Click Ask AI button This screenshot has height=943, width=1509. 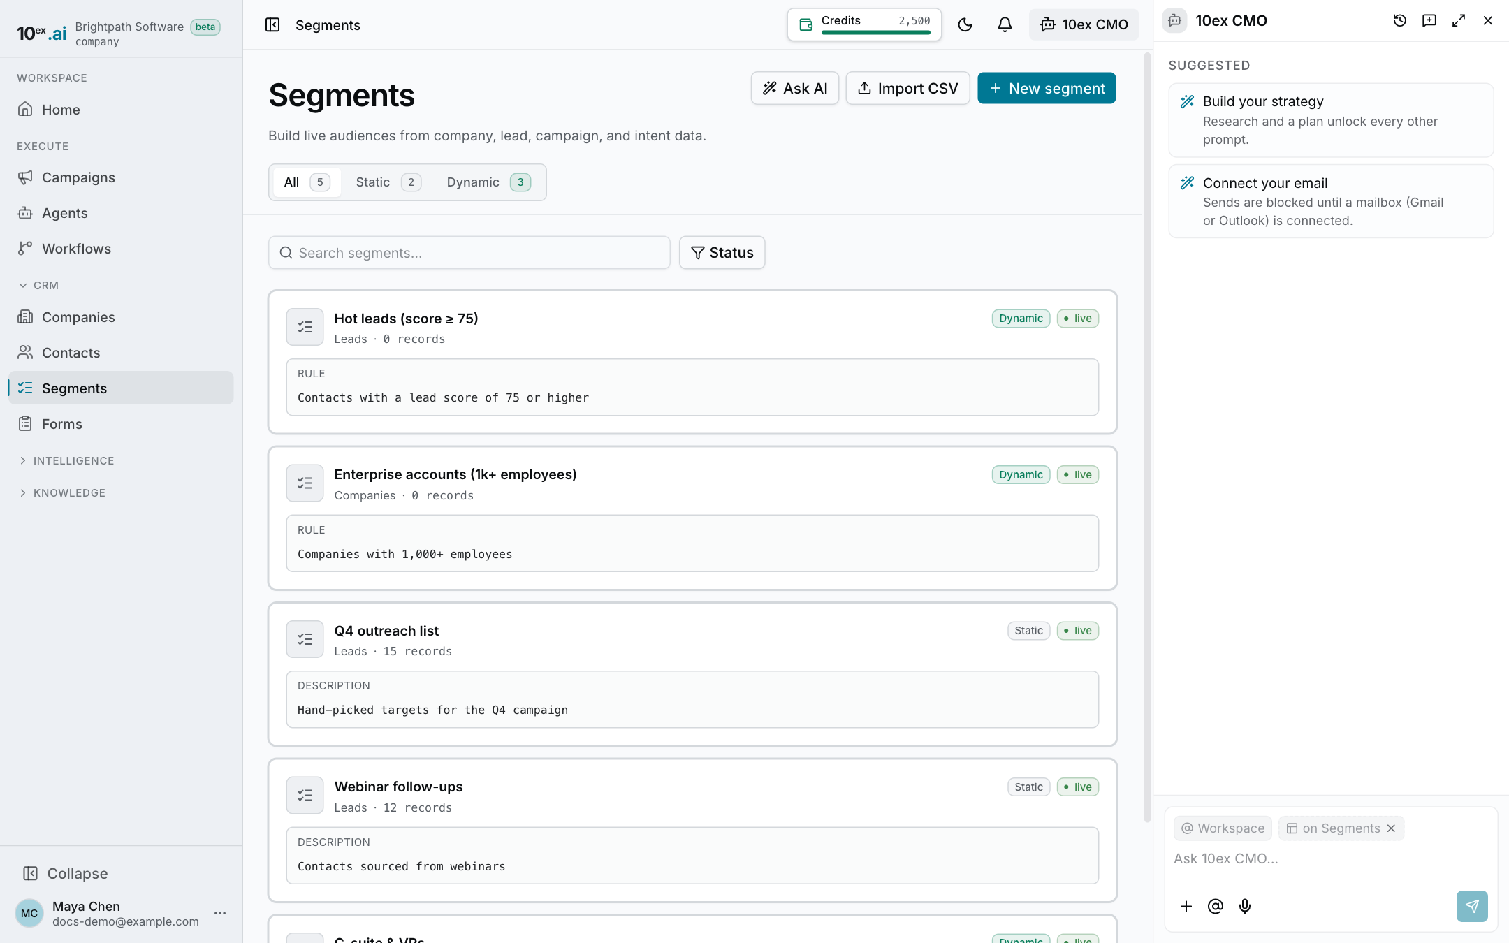[795, 88]
